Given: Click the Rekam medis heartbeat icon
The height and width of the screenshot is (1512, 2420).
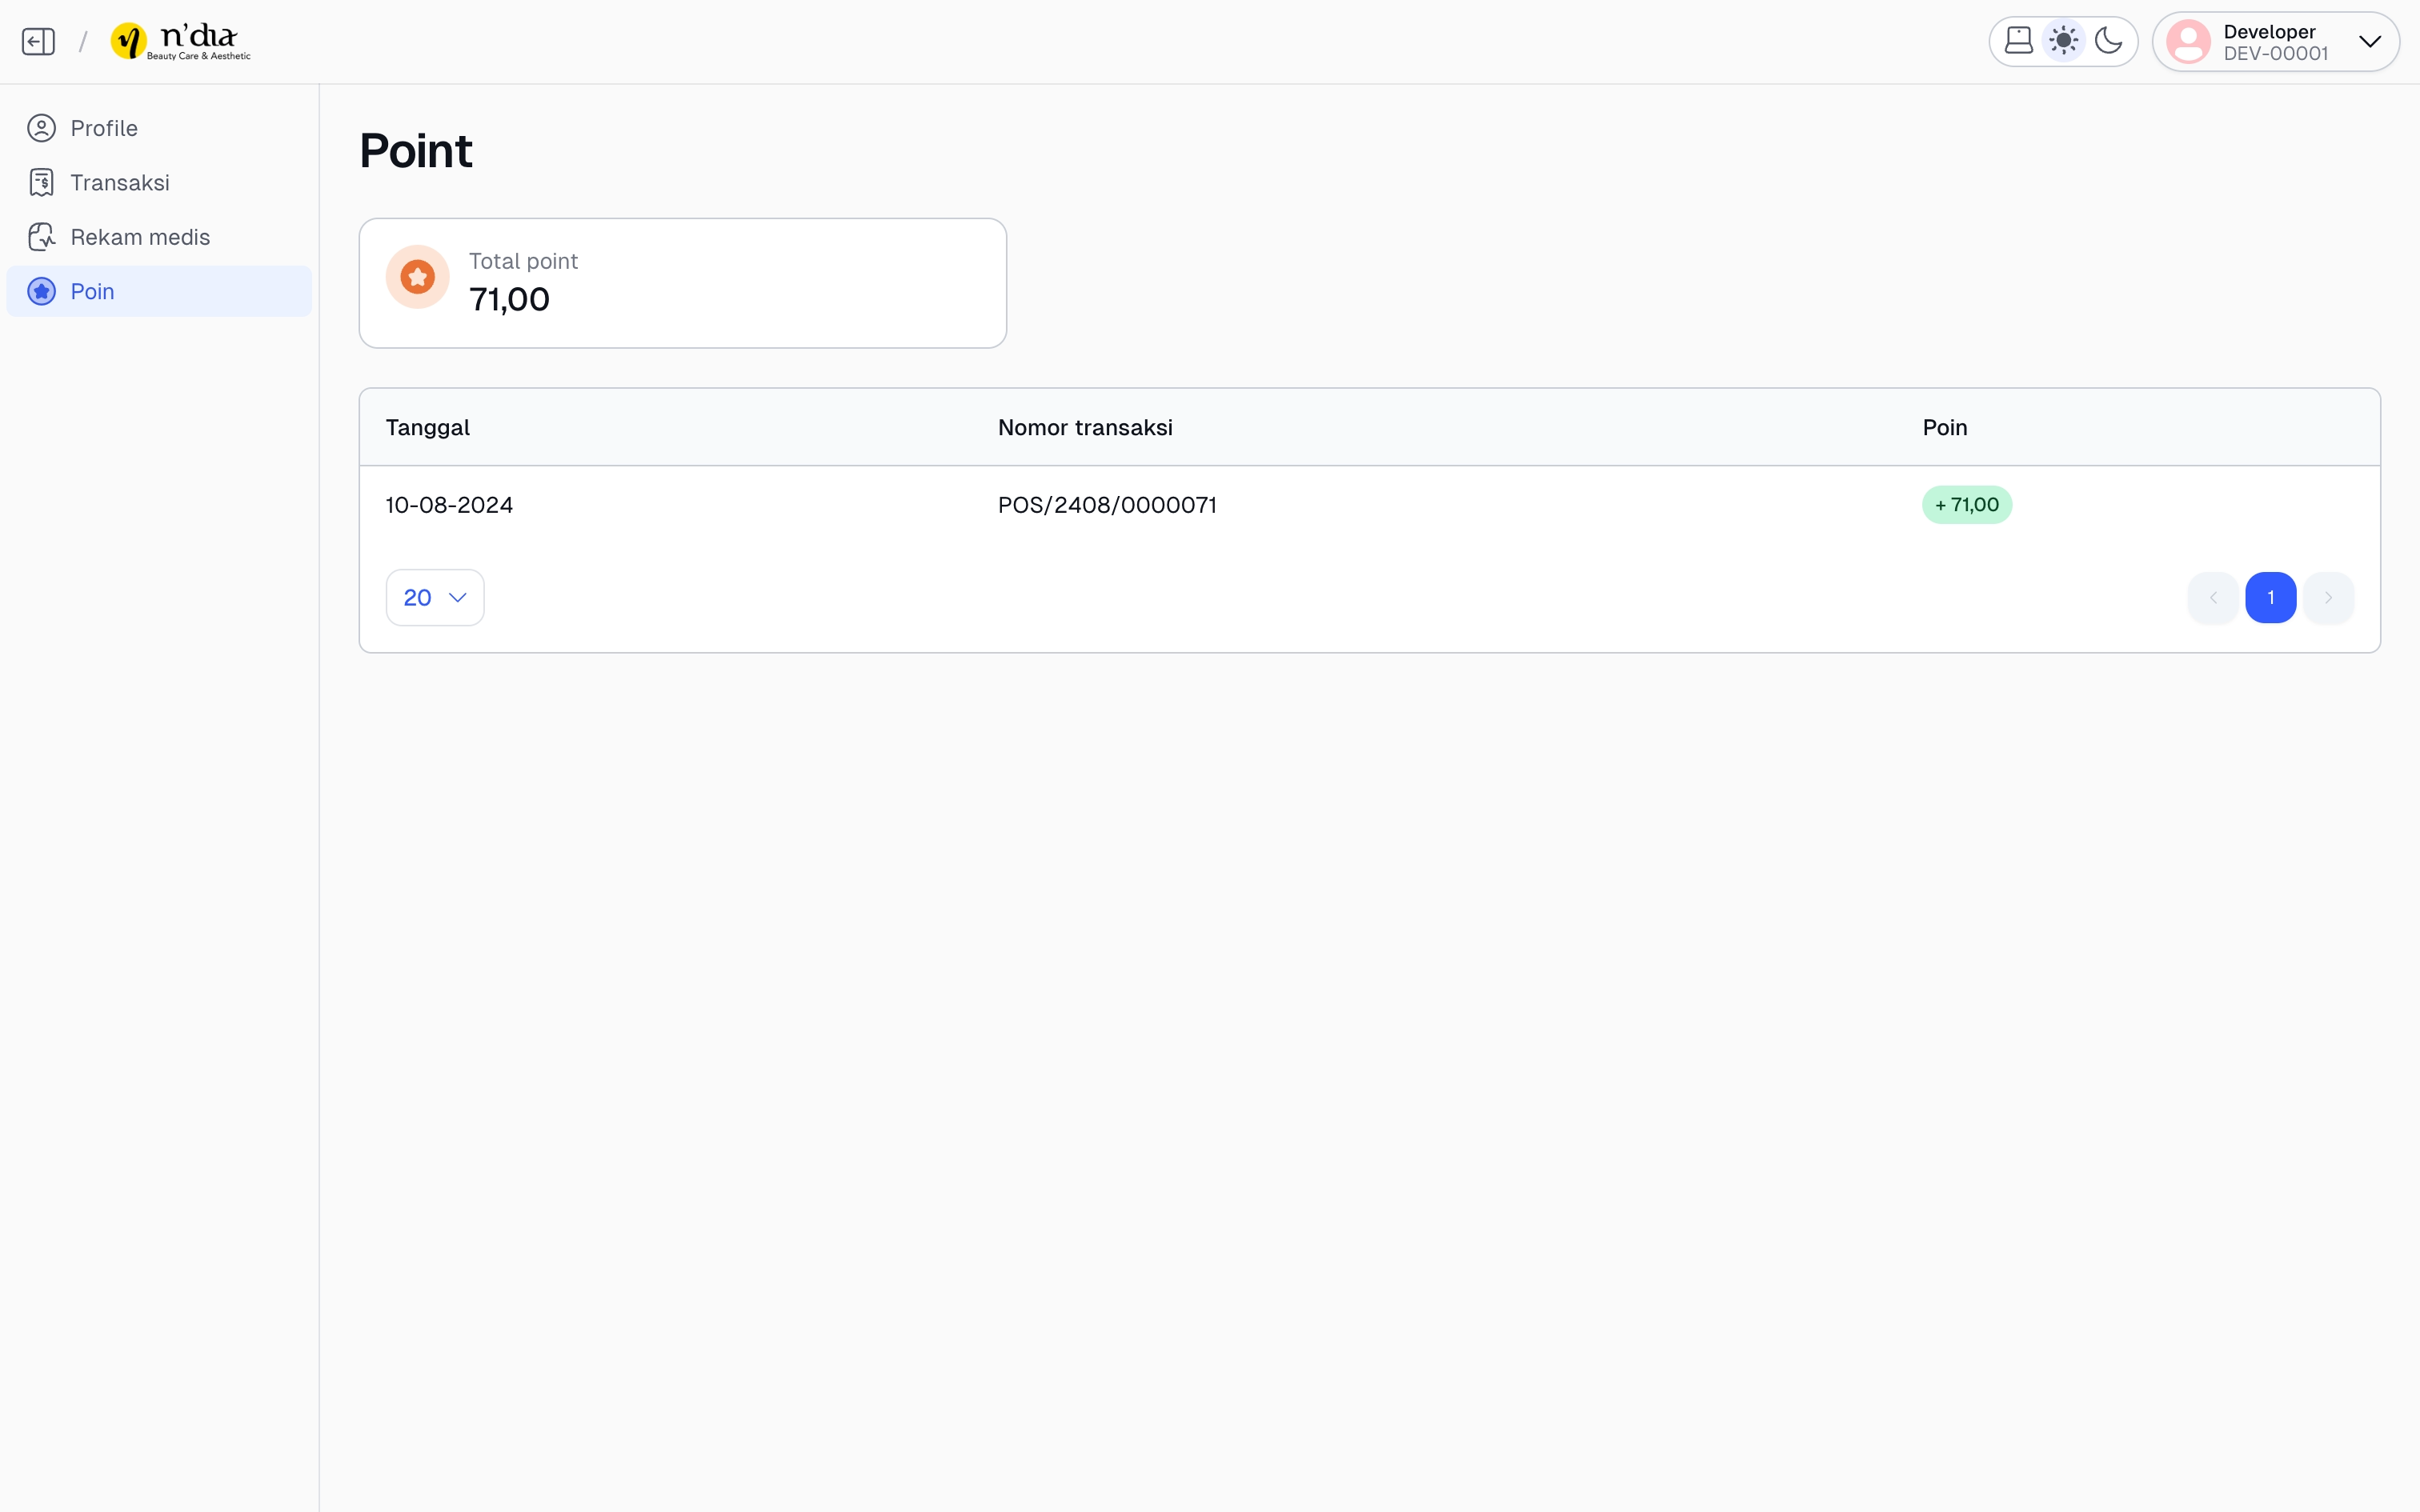Looking at the screenshot, I should pos(41,237).
